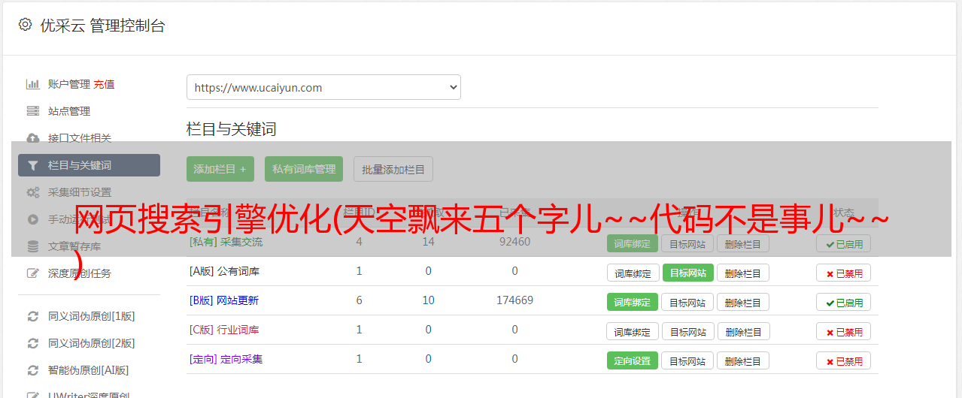Click the [B版] 网站更新 column name
The height and width of the screenshot is (398, 962).
[223, 300]
